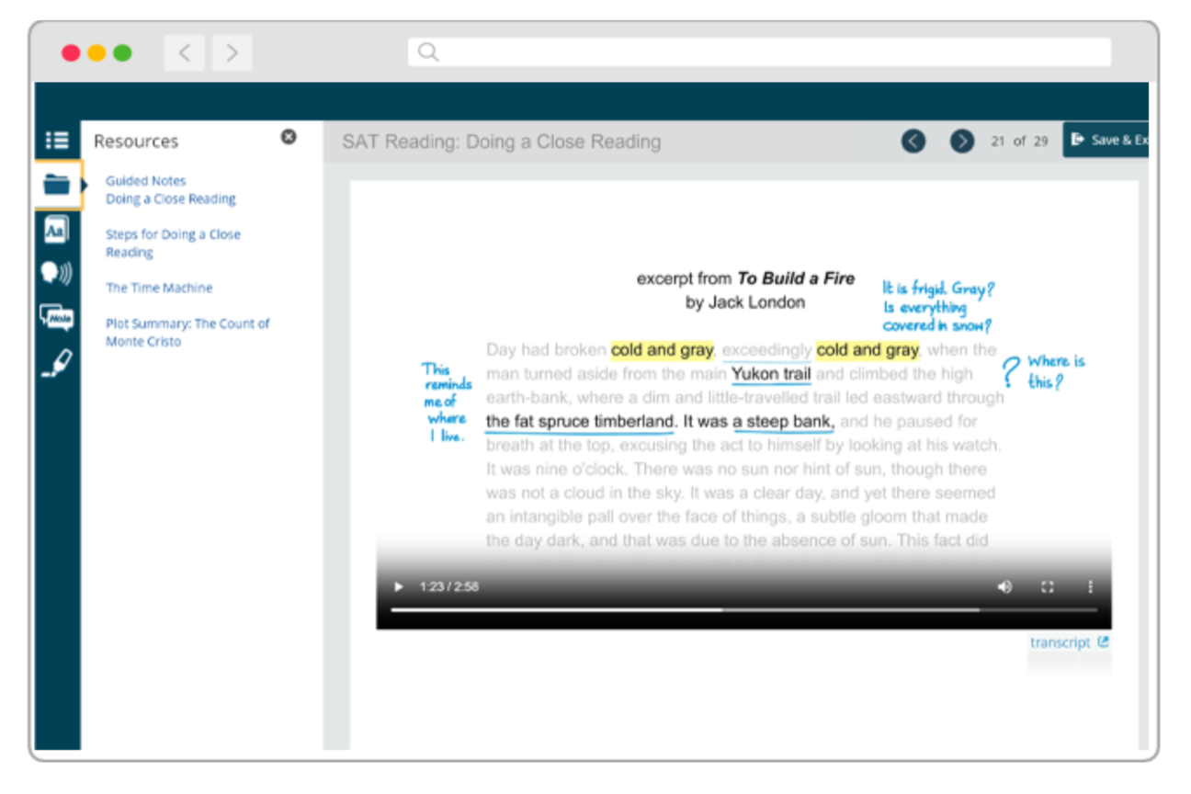Screen dimensions: 1191x794
Task: Click the browser search bar
Action: pyautogui.click(x=759, y=52)
